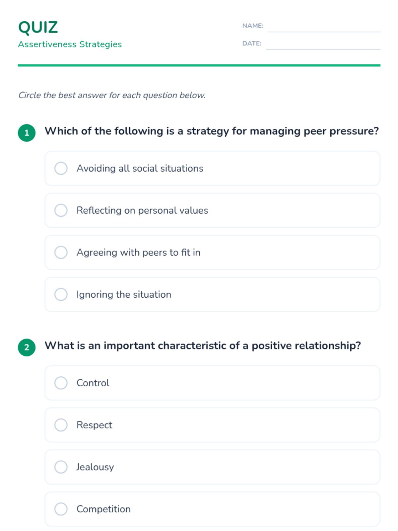
Task: Choose 'Respect' radio option
Action: point(61,425)
